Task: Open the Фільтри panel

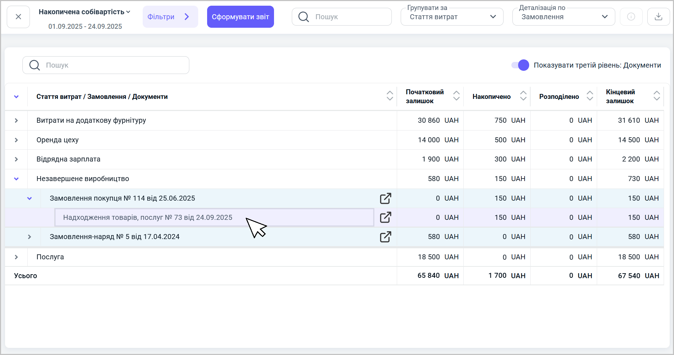Action: coord(170,17)
